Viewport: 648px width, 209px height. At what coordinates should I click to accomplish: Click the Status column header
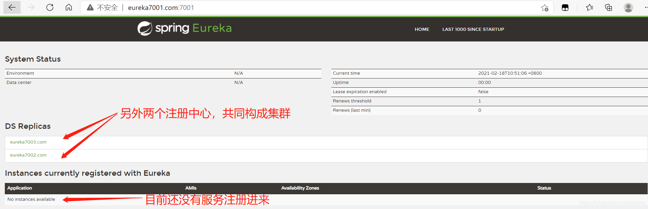tap(544, 188)
